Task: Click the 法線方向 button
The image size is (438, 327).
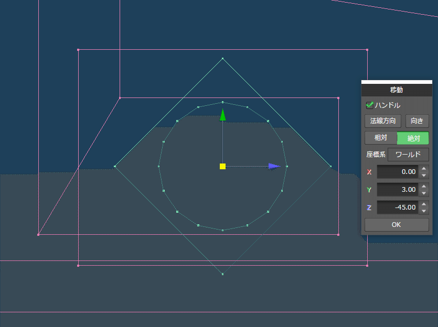Action: [383, 121]
